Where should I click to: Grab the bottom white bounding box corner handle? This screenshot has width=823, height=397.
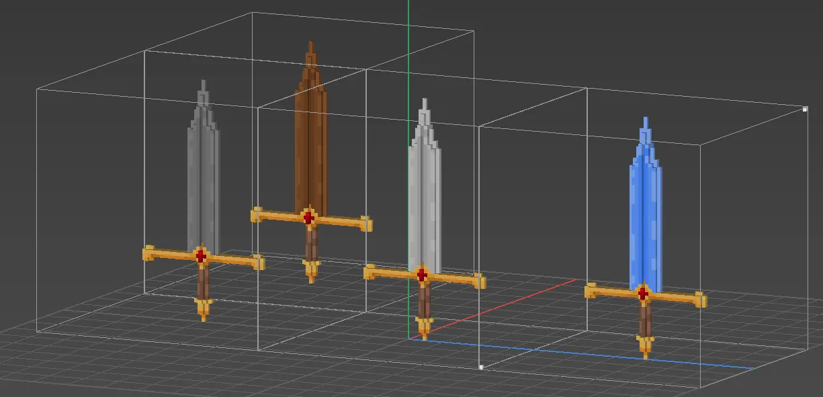pyautogui.click(x=481, y=367)
